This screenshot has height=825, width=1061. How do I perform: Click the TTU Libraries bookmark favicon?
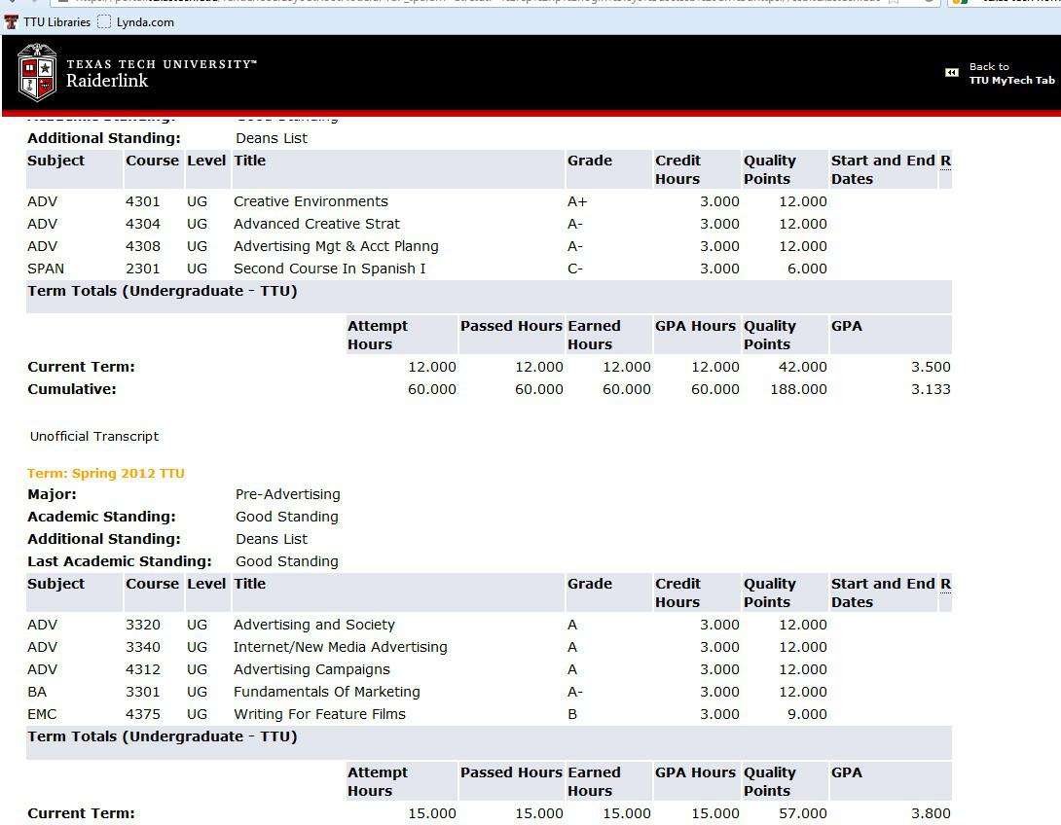coord(11,21)
